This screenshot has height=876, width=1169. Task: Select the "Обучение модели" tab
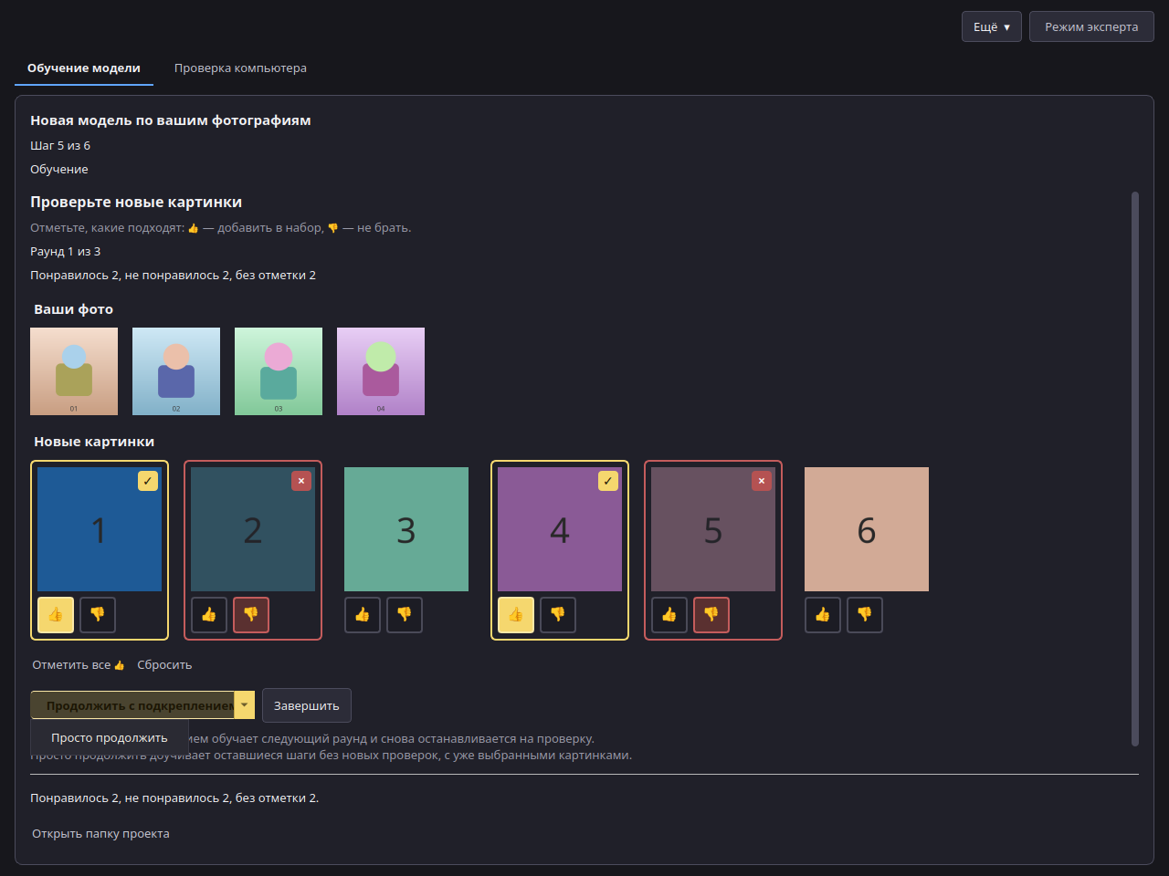point(84,68)
